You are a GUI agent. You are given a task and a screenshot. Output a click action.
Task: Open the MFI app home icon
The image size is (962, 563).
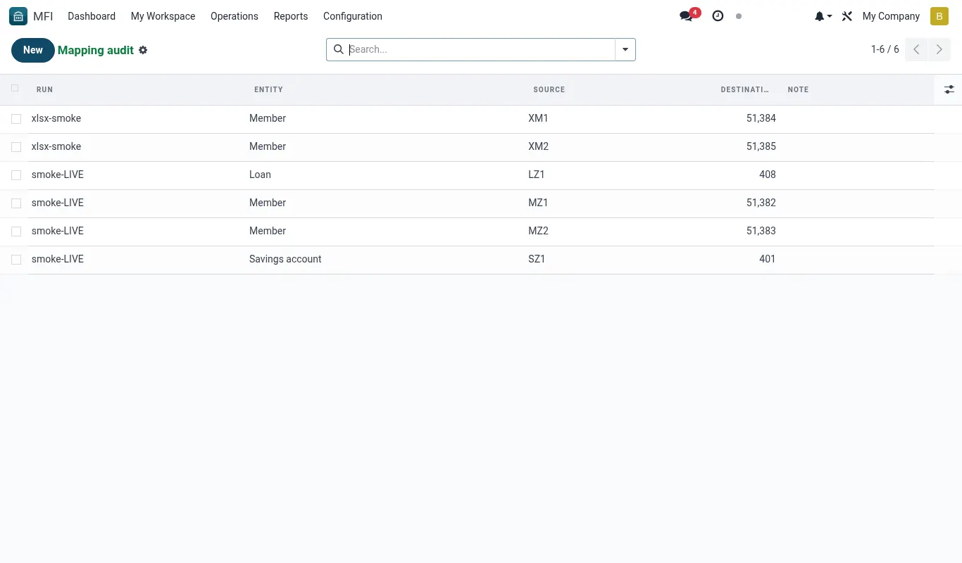click(18, 16)
